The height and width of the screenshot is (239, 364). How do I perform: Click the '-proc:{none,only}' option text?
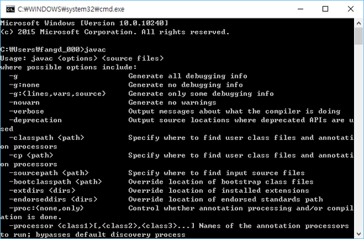(46, 208)
